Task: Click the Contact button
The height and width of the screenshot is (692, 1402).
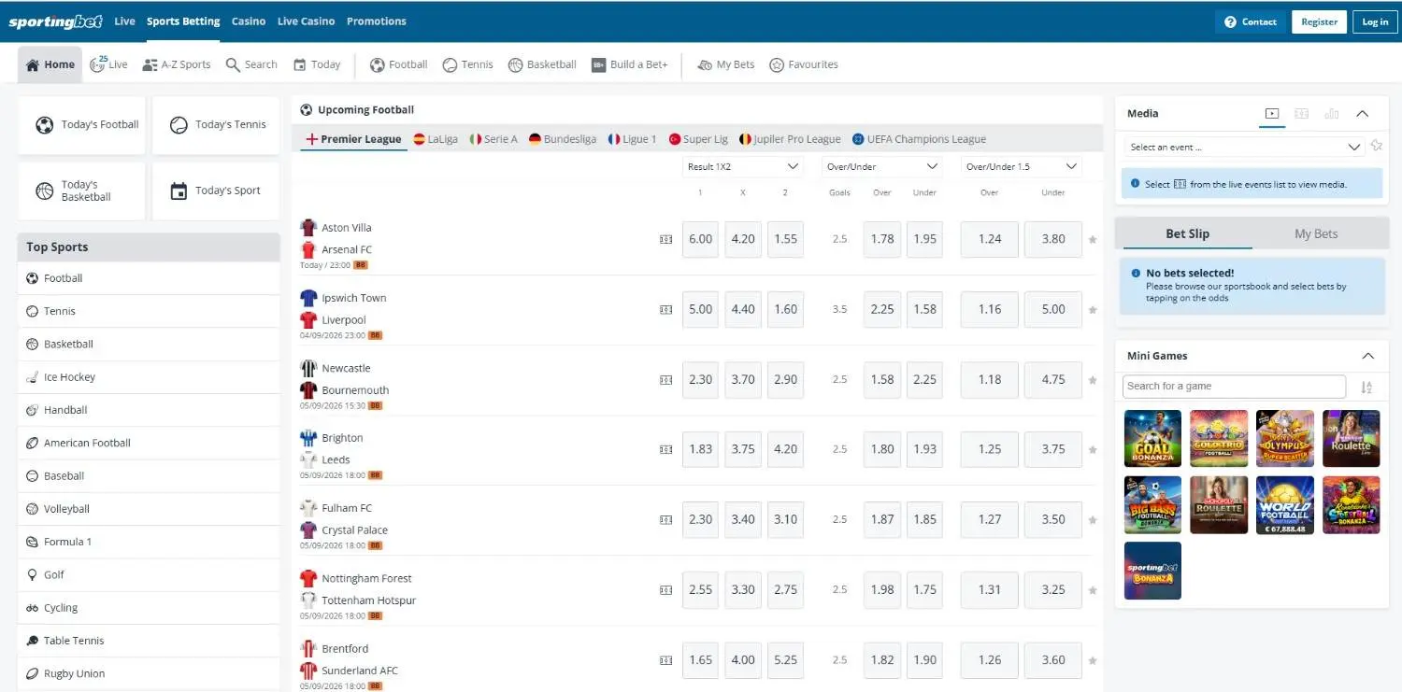Action: click(1250, 21)
